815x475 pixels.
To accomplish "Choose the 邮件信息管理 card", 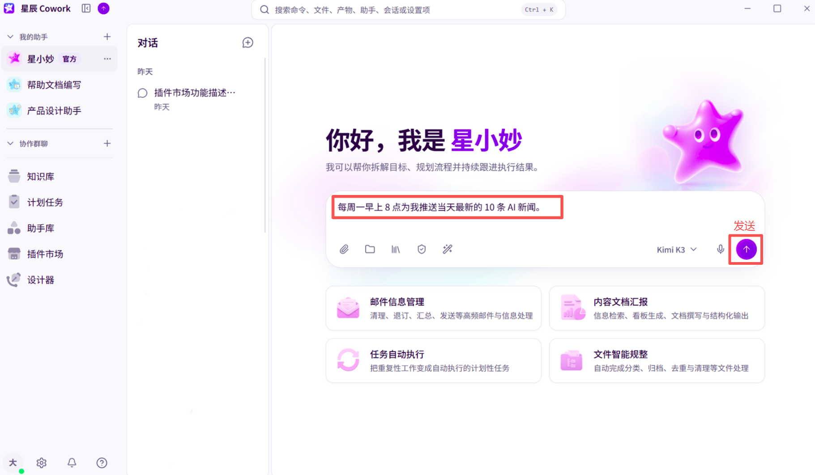I will (433, 308).
